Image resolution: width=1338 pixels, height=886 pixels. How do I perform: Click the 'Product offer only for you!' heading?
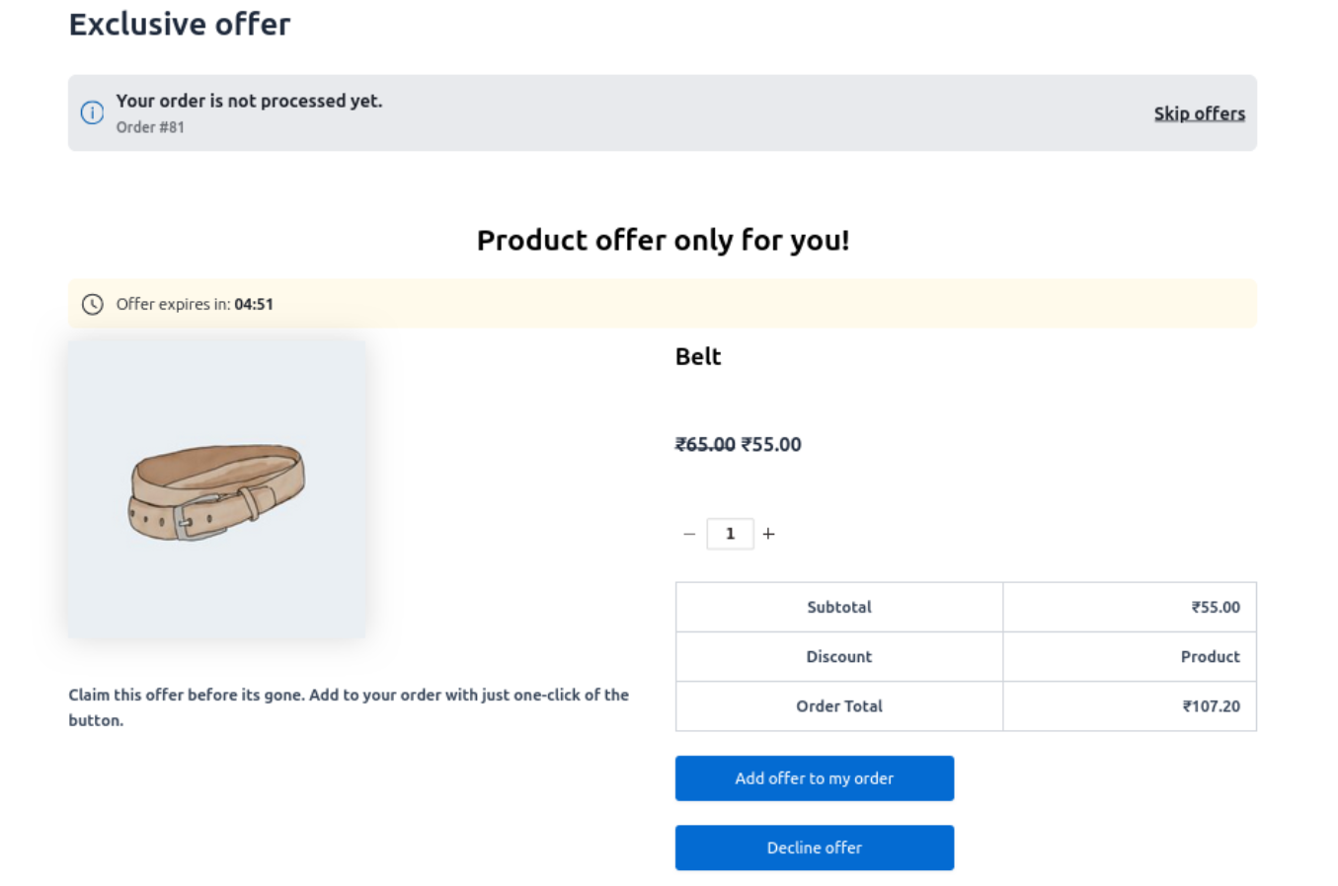pyautogui.click(x=663, y=240)
